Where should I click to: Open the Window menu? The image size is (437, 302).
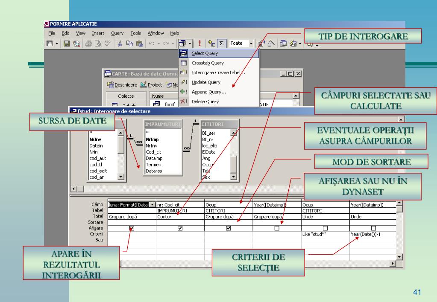pyautogui.click(x=156, y=33)
